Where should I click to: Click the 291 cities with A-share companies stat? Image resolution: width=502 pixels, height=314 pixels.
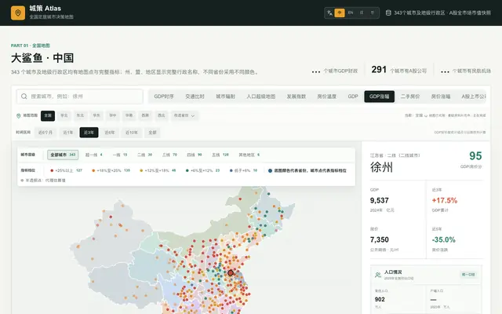pos(399,70)
